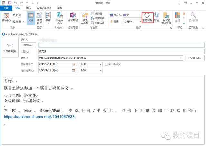Click the empty recipients input field
The width and height of the screenshot is (206, 146).
point(121,45)
